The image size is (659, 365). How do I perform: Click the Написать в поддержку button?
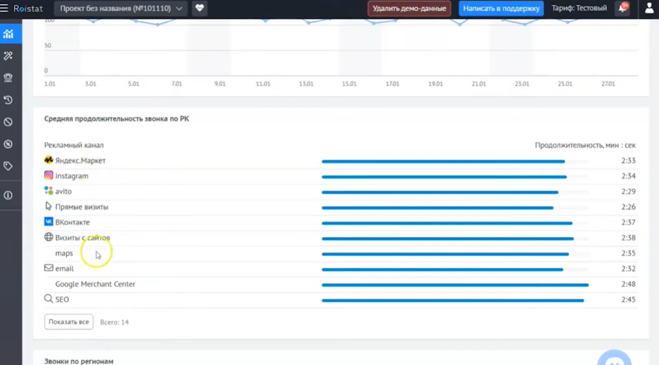pyautogui.click(x=501, y=8)
